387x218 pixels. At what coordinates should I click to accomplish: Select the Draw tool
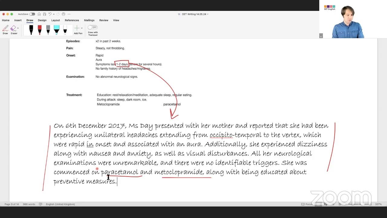5,30
